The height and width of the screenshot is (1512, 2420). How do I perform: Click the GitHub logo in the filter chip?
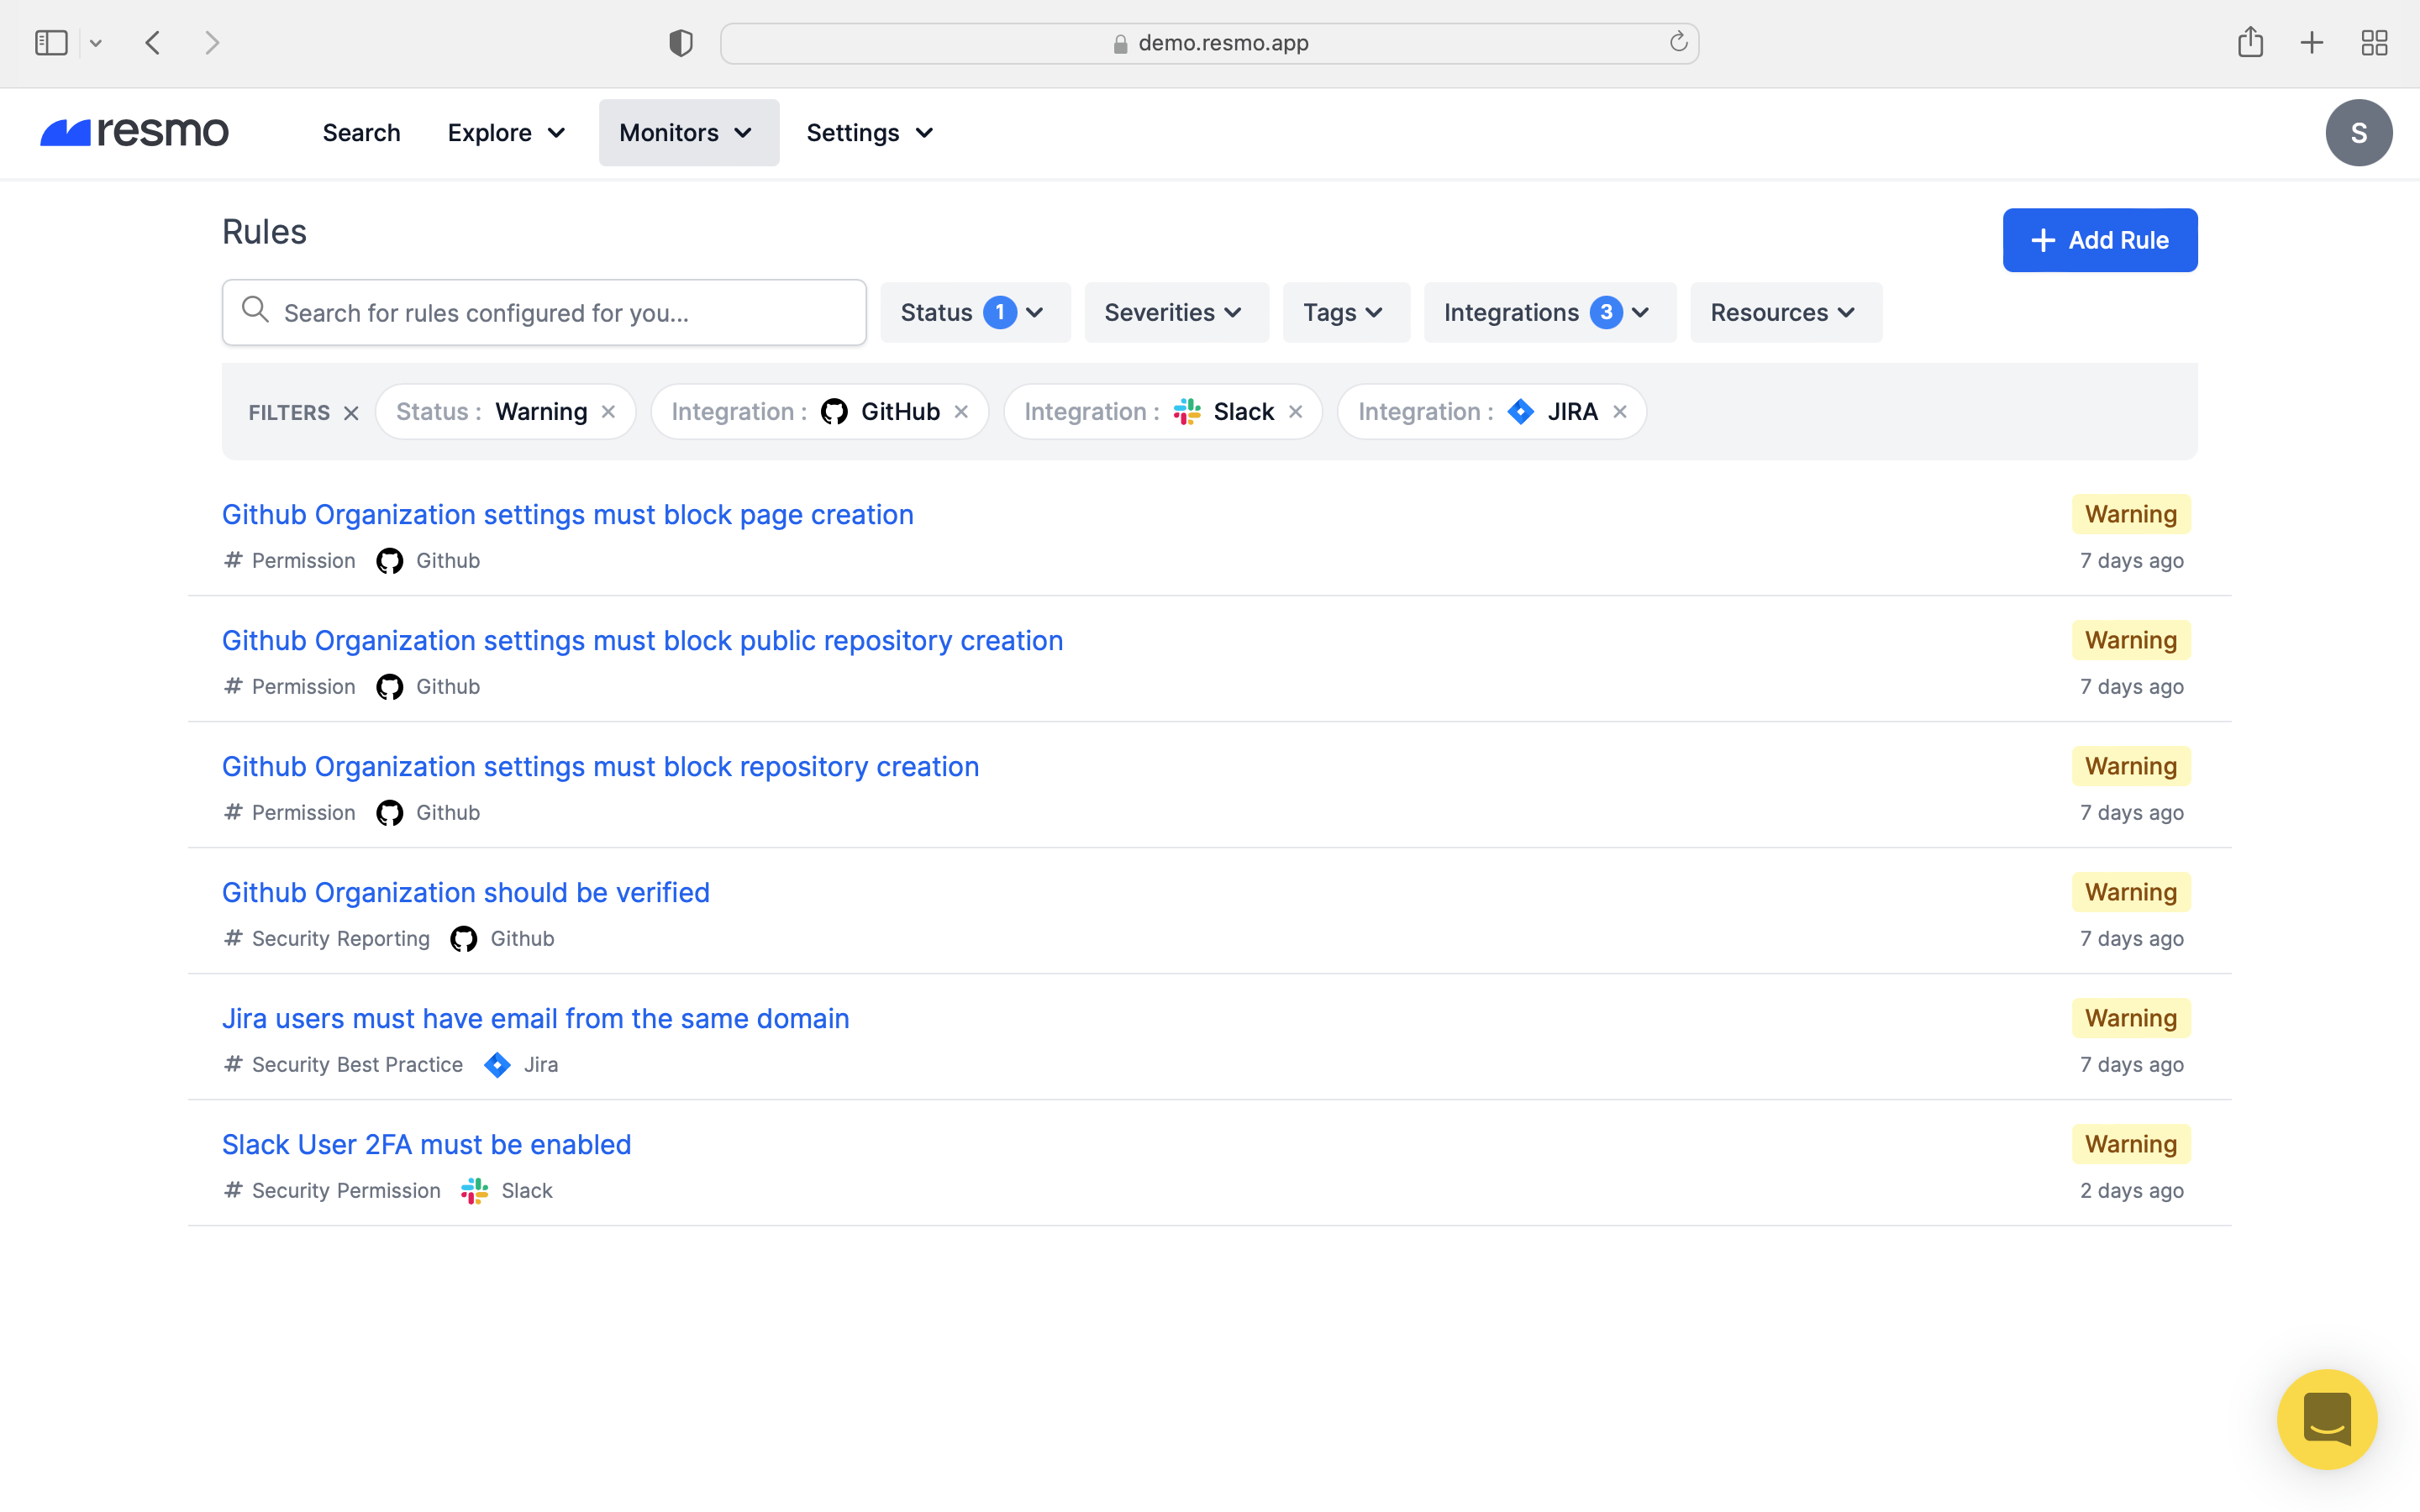coord(834,412)
